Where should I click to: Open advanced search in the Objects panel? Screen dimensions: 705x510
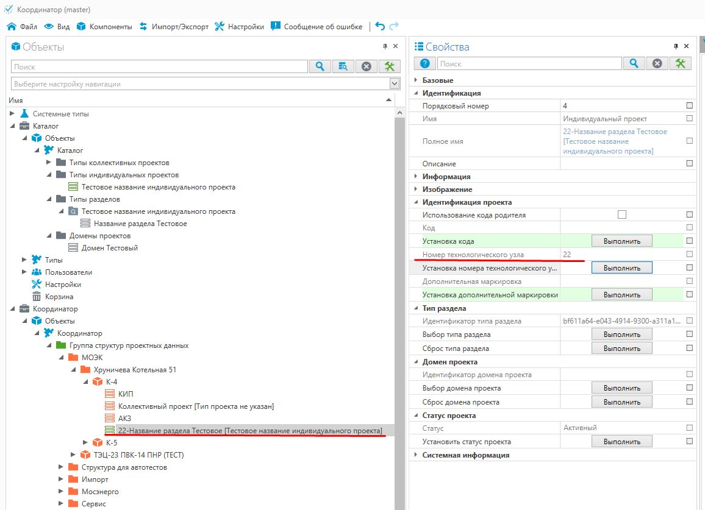[x=343, y=66]
